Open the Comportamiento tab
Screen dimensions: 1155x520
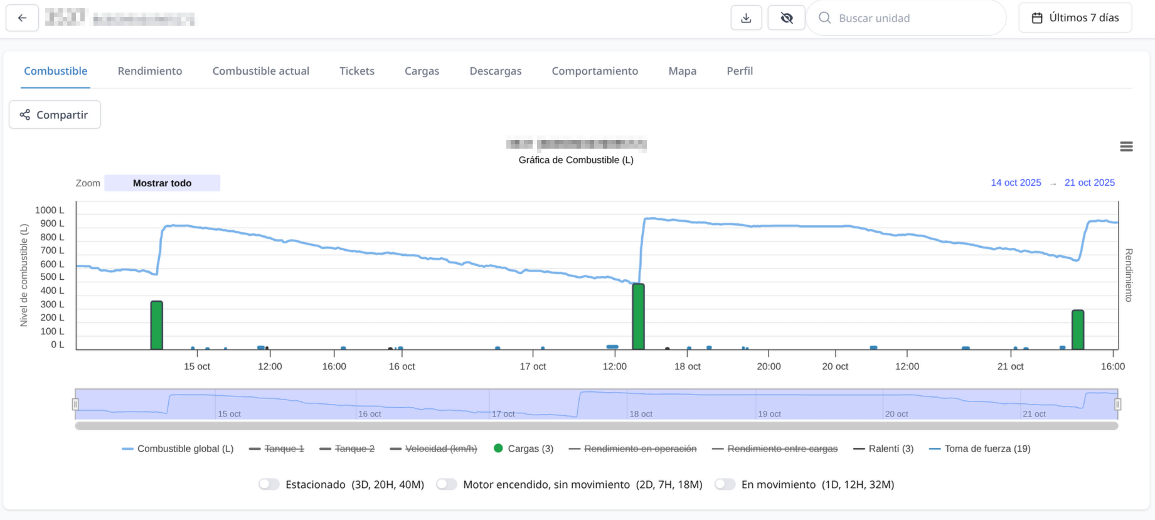(x=595, y=71)
